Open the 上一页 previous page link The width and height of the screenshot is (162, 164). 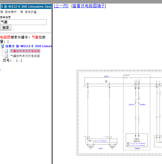pyautogui.click(x=61, y=6)
